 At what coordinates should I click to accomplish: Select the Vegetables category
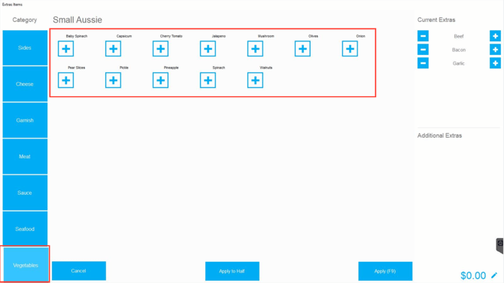(26, 264)
